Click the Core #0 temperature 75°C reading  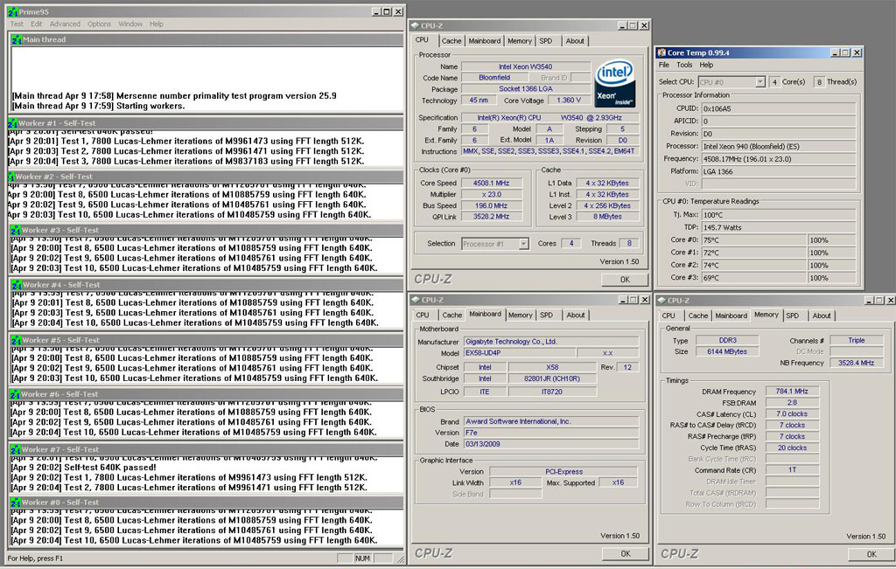pyautogui.click(x=753, y=240)
